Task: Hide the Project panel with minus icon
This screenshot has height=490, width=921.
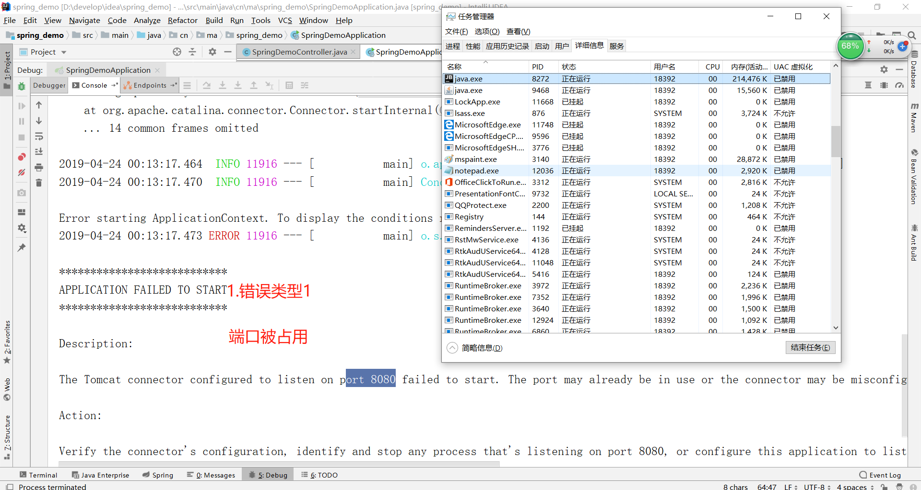Action: tap(228, 52)
